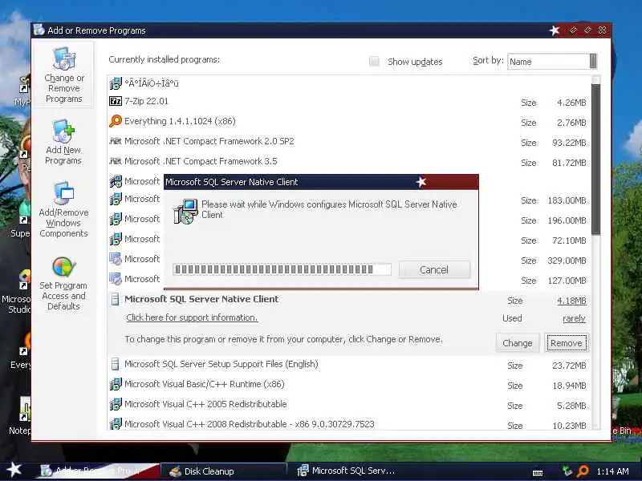Open the Sort by Name dropdown
The height and width of the screenshot is (481, 642).
point(552,62)
